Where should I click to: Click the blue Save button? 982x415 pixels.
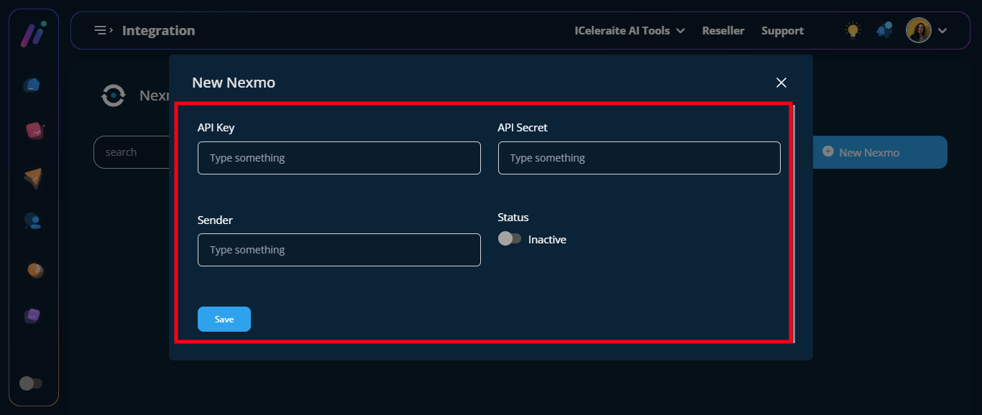pyautogui.click(x=224, y=319)
